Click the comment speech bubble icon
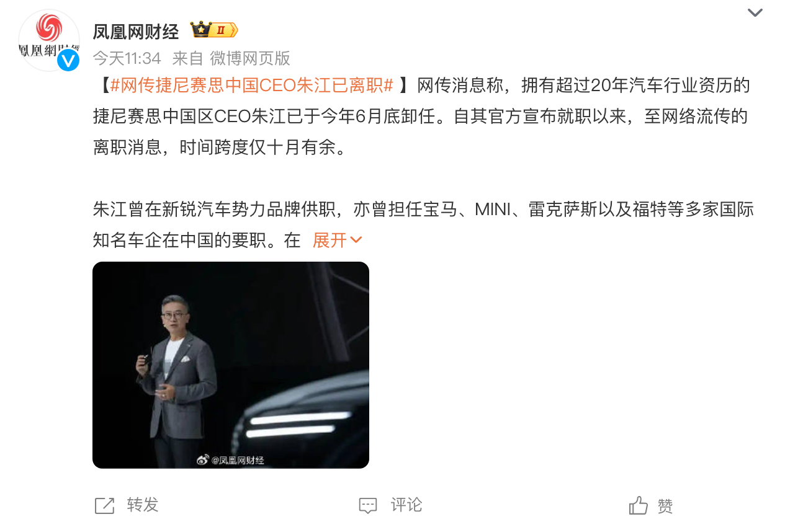 (x=368, y=505)
